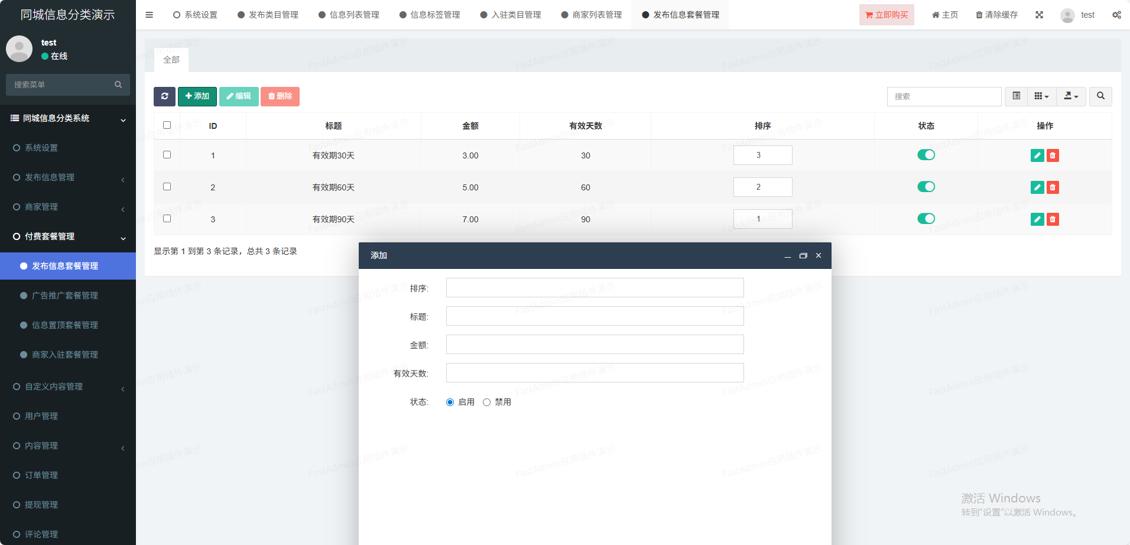Toggle status switch for 有效期30天 row

tap(926, 155)
